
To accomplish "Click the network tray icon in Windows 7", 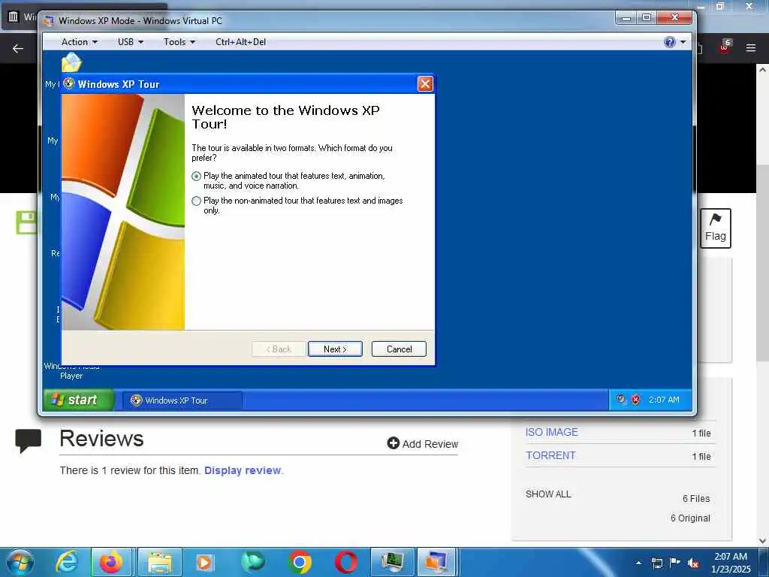I will pyautogui.click(x=656, y=563).
